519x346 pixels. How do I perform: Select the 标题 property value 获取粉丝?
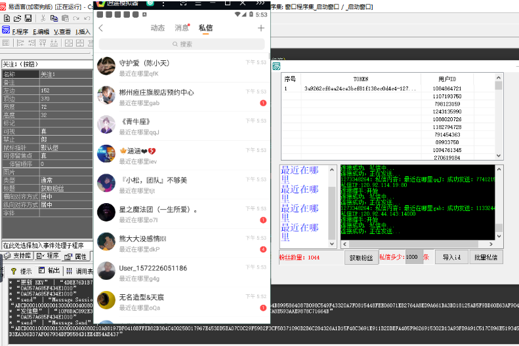coord(66,188)
